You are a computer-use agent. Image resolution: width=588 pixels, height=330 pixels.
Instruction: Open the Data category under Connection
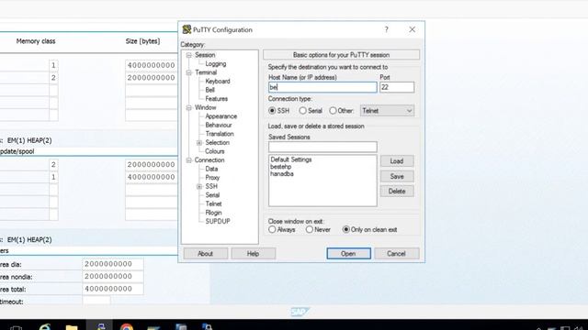(x=211, y=169)
